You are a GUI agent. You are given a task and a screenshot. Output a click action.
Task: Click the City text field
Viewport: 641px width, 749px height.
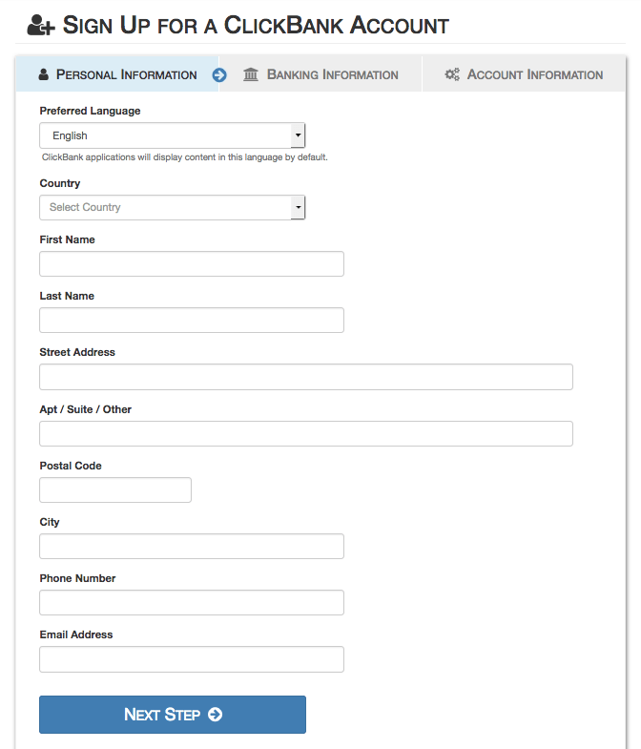(191, 547)
